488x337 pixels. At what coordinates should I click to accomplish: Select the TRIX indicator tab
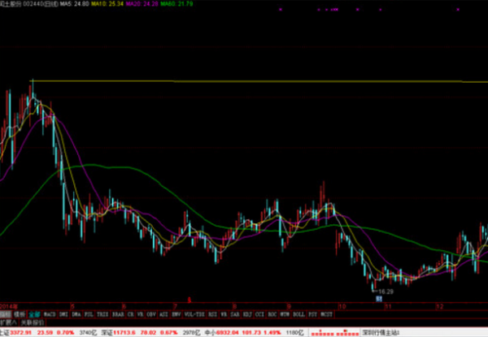102,314
